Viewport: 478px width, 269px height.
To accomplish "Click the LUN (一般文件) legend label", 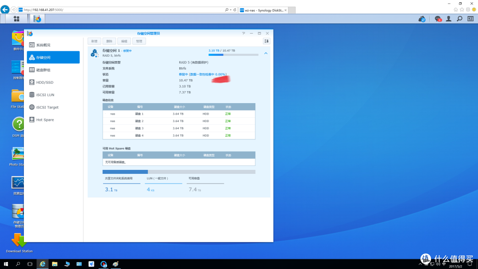I will (157, 178).
